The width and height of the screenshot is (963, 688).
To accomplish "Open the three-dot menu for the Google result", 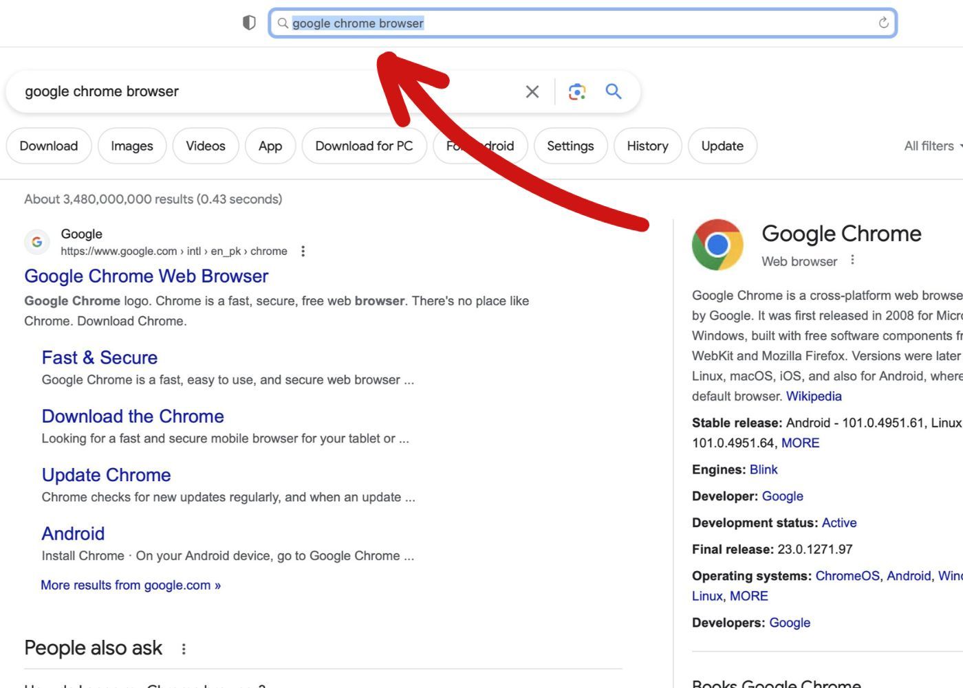I will point(301,252).
